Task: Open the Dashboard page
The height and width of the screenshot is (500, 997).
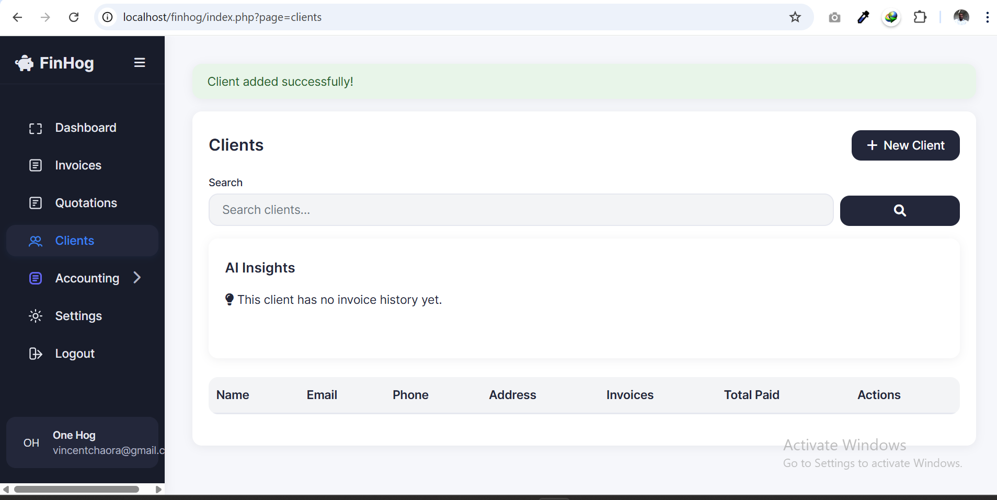Action: pos(85,128)
